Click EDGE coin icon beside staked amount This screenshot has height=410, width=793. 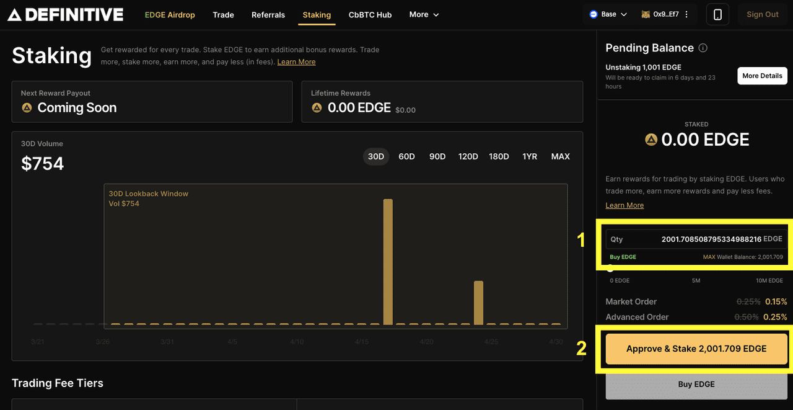coord(651,140)
